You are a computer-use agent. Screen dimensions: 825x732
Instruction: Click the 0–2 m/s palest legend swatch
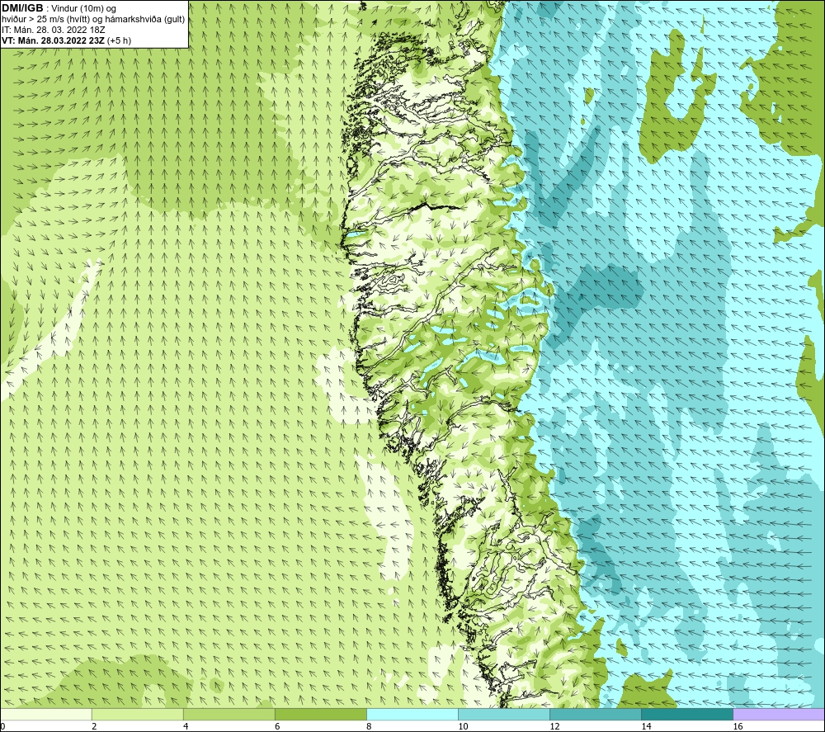45,715
